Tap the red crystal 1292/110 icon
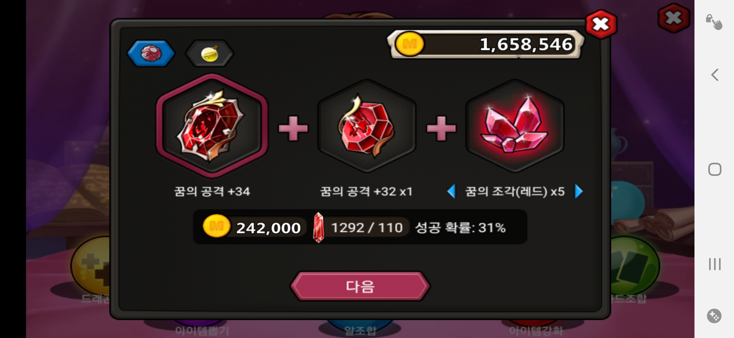The height and width of the screenshot is (338, 734). click(318, 228)
